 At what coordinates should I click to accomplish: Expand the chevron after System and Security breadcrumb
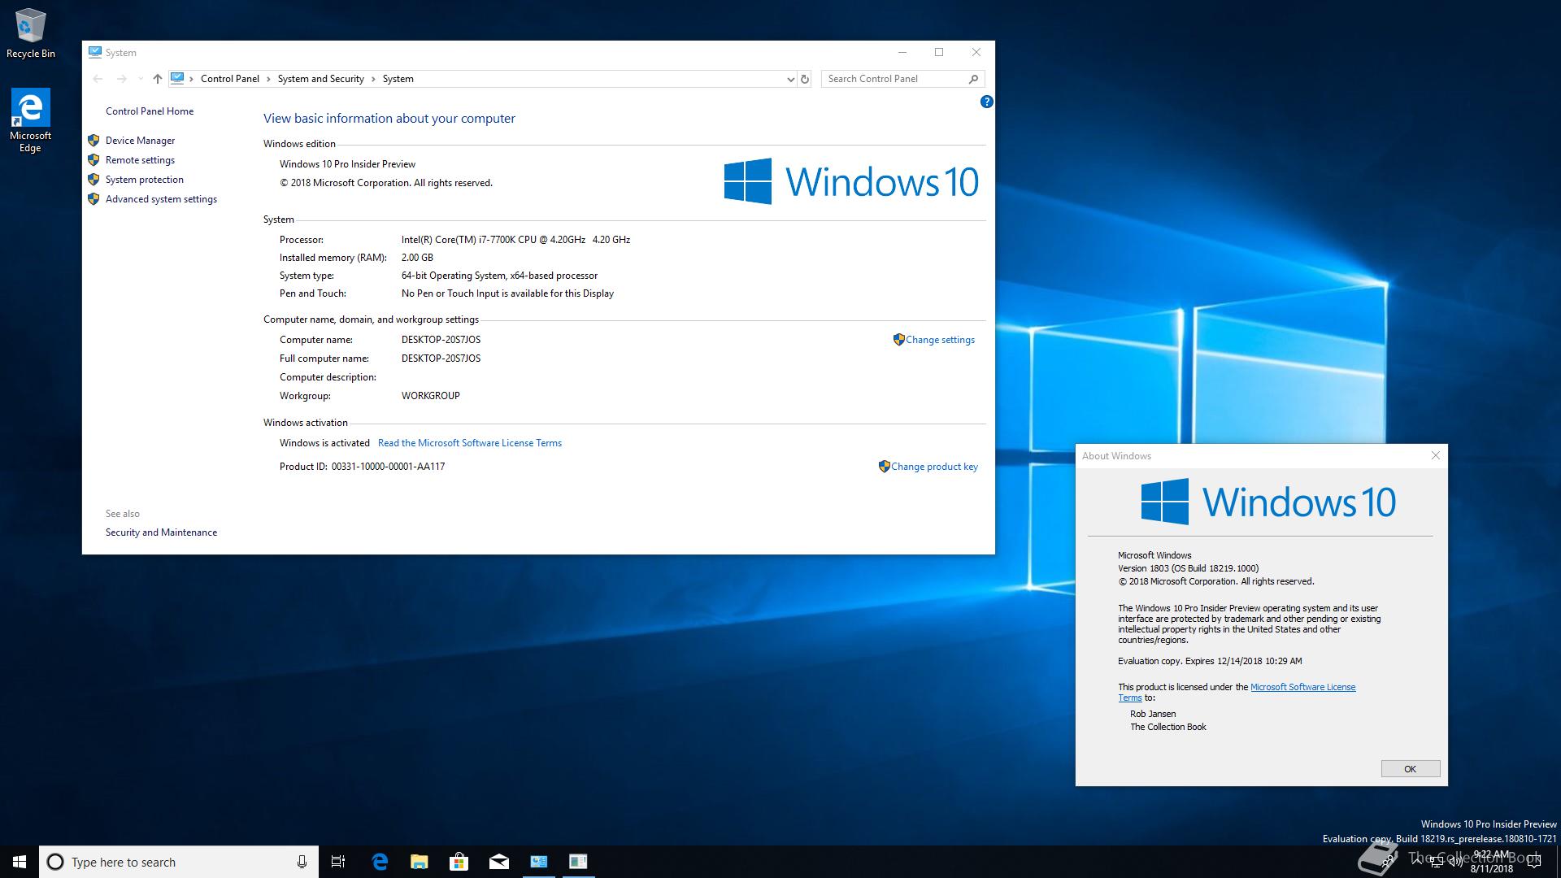point(374,79)
